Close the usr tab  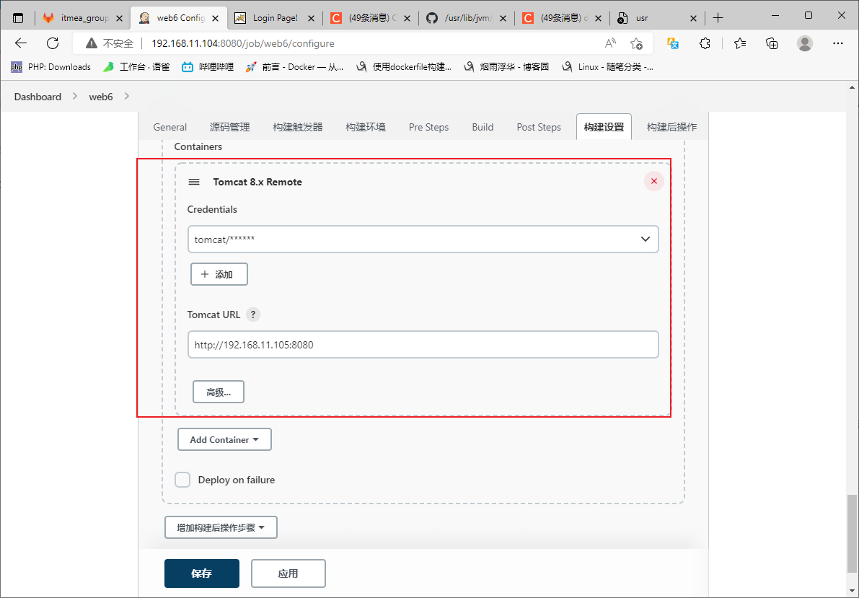pyautogui.click(x=693, y=18)
